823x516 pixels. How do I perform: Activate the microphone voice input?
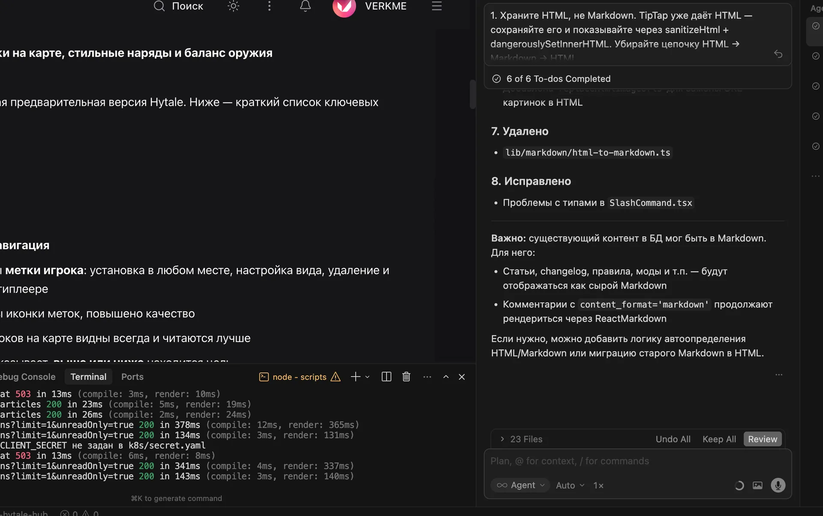(x=778, y=485)
